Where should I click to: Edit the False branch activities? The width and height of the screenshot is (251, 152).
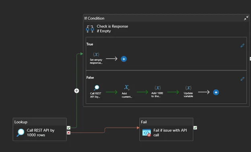pos(243,79)
